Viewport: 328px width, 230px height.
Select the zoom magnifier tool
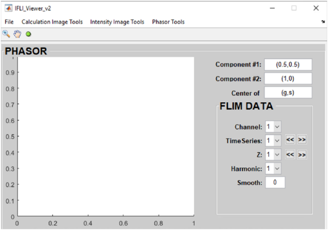click(x=6, y=34)
